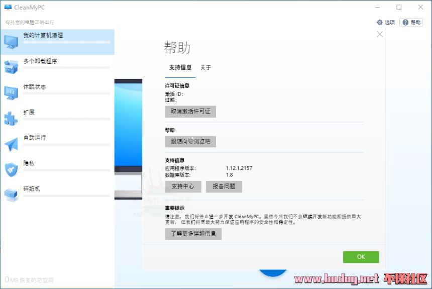432x289 pixels.
Task: Click the 数据库版本 label
Action: point(178,175)
